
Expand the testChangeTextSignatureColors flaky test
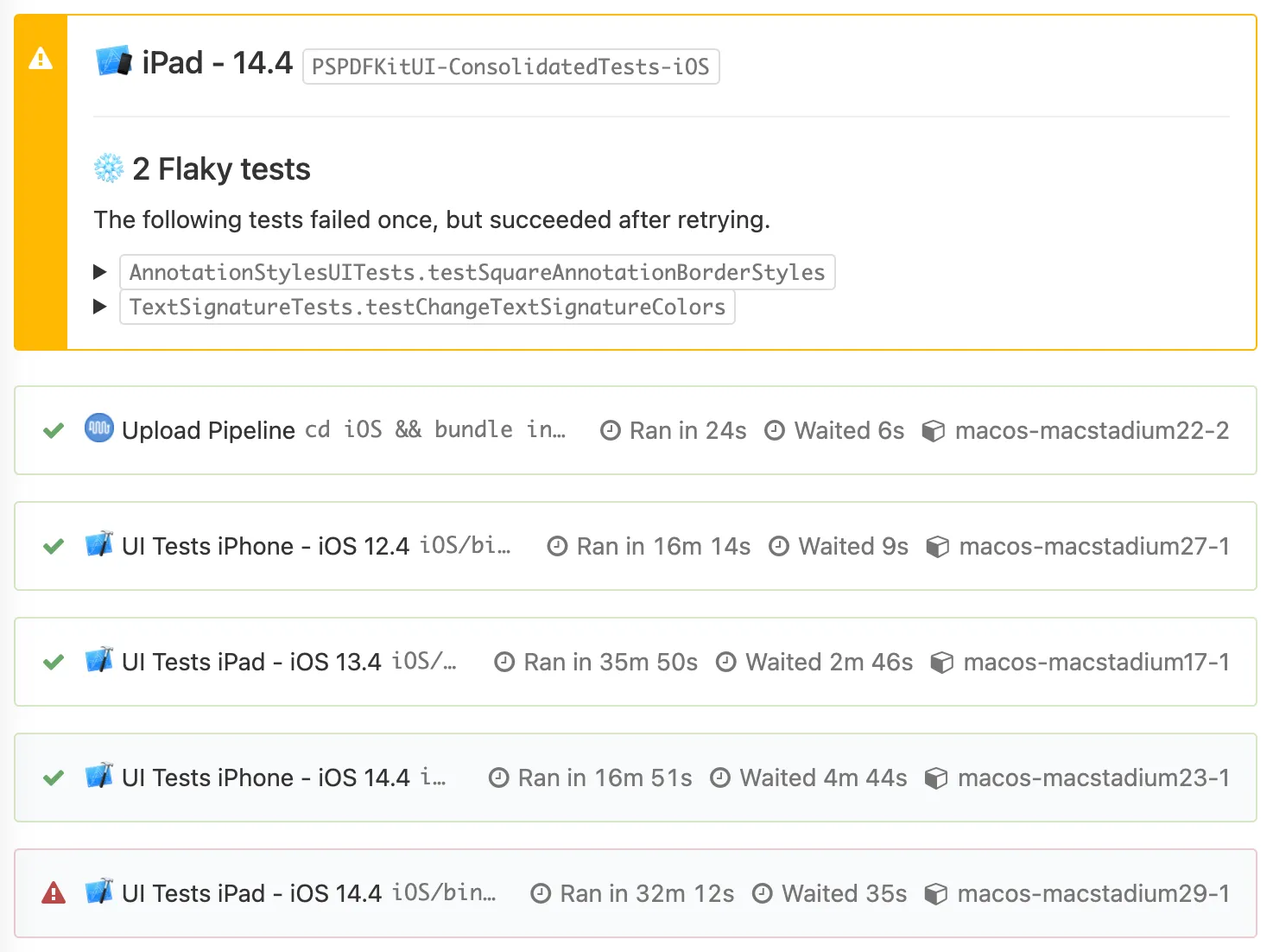99,307
